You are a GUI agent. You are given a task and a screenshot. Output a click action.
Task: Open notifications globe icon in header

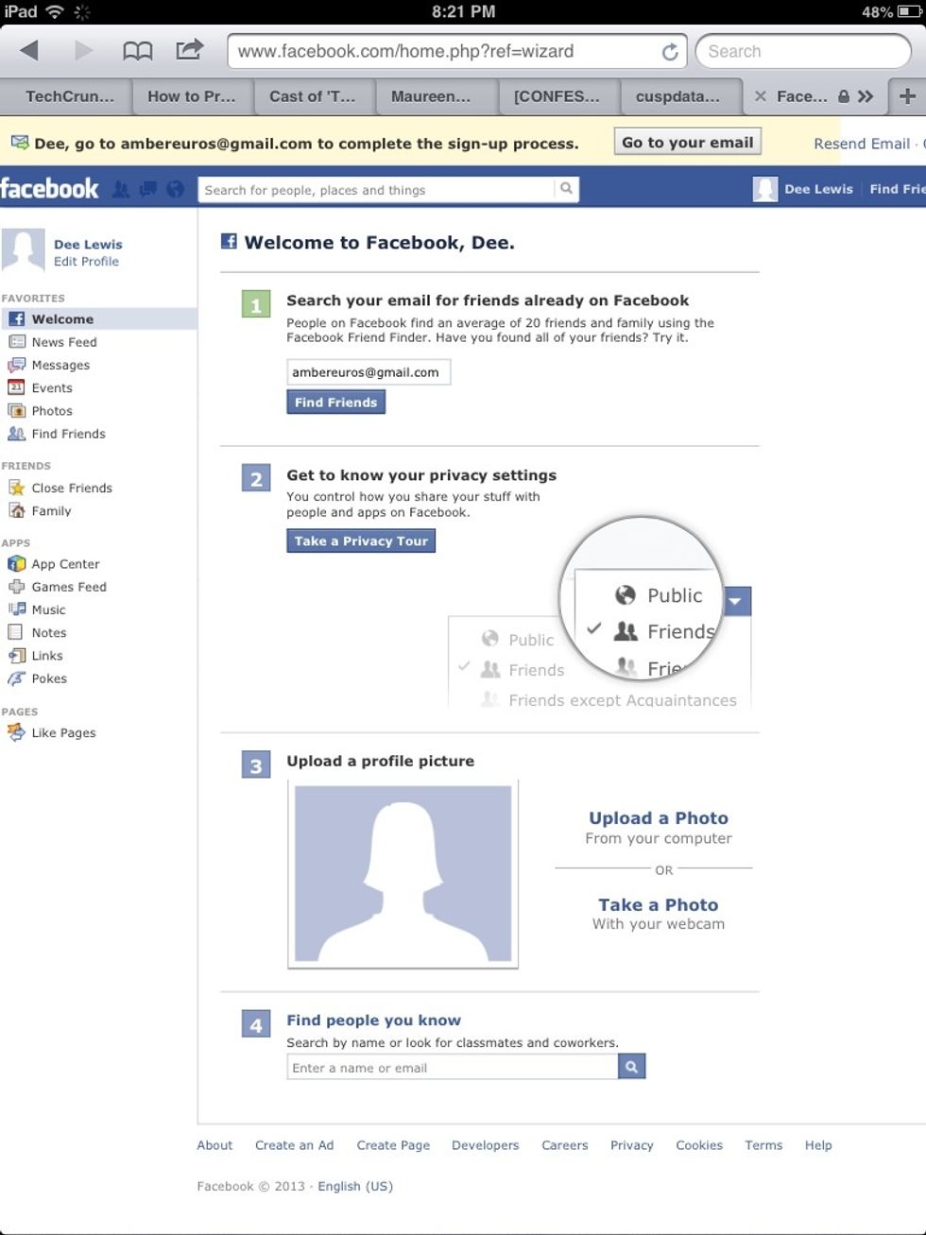click(175, 190)
